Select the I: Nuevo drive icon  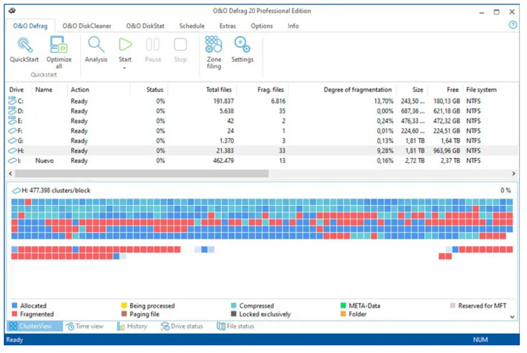[x=12, y=161]
